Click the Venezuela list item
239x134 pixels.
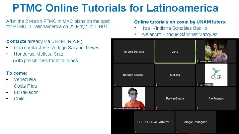click(x=25, y=79)
